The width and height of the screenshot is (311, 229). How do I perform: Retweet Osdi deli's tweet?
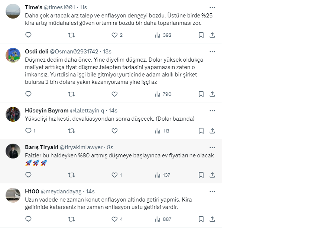(x=72, y=94)
